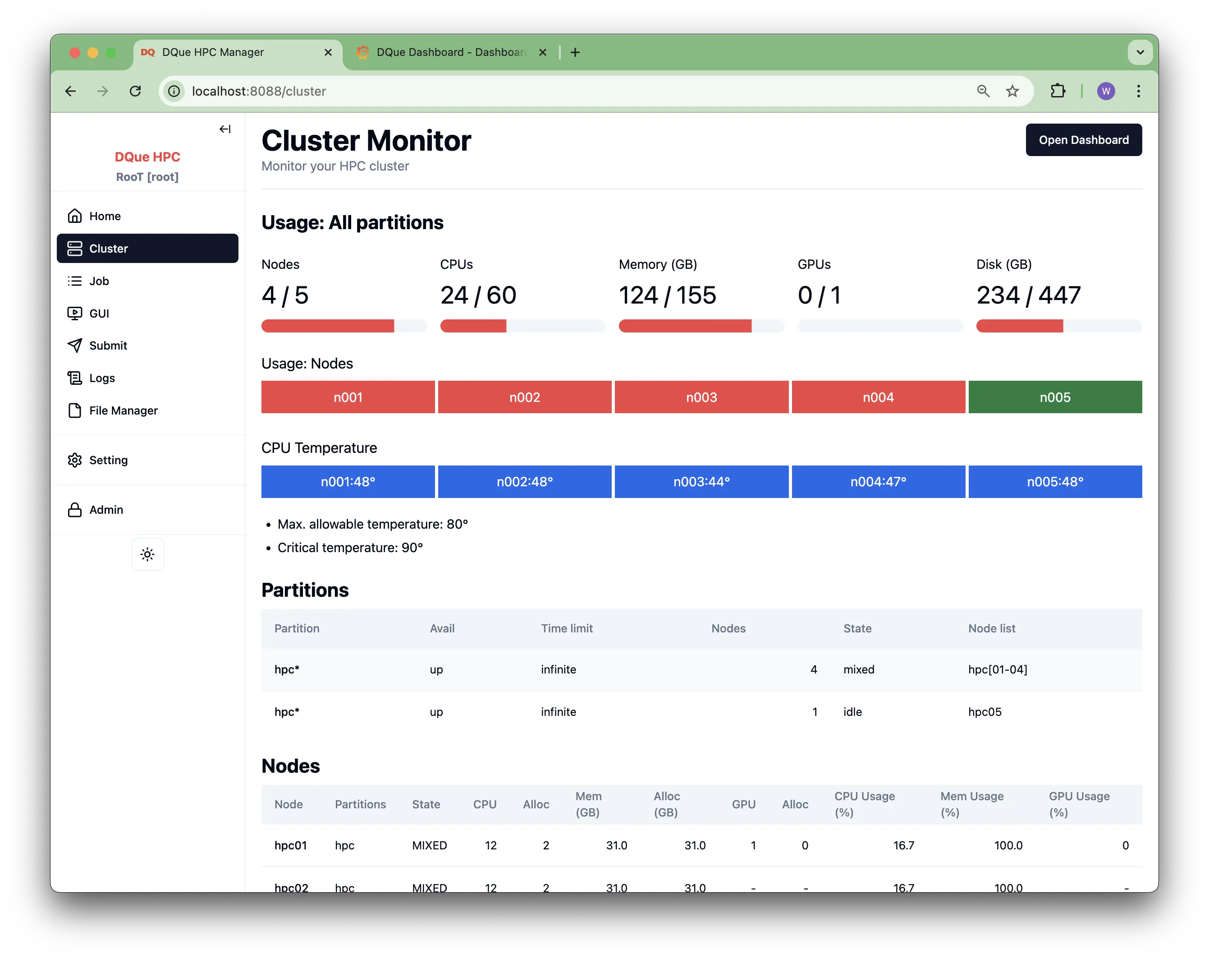Click the Submit paper-plane icon

(x=75, y=345)
